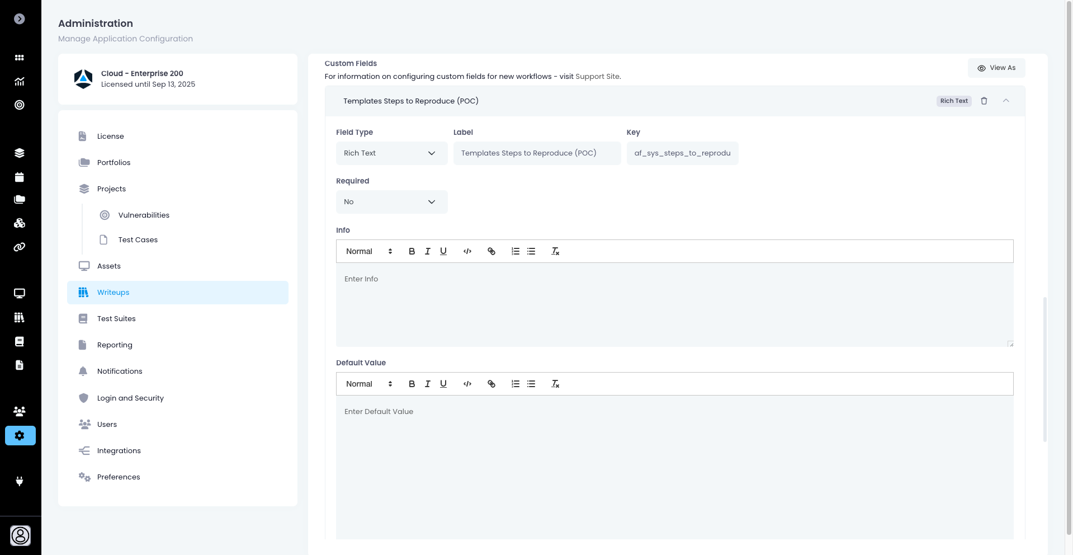Expand the left navigation sidebar arrow
The width and height of the screenshot is (1073, 555).
tap(20, 19)
